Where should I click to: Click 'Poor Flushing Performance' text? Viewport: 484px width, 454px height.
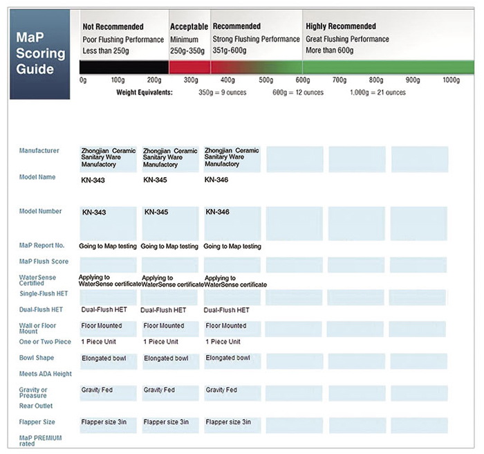(x=123, y=39)
